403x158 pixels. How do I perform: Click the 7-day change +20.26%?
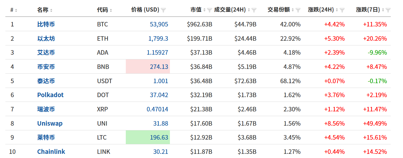[375, 39]
